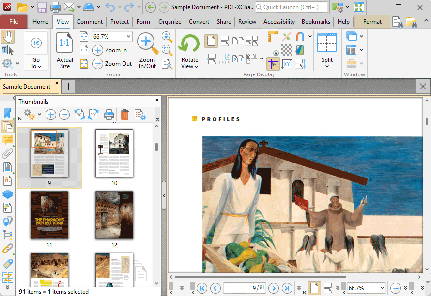Open the Bookmarks pane from sidebar
The height and width of the screenshot is (296, 431).
click(8, 113)
